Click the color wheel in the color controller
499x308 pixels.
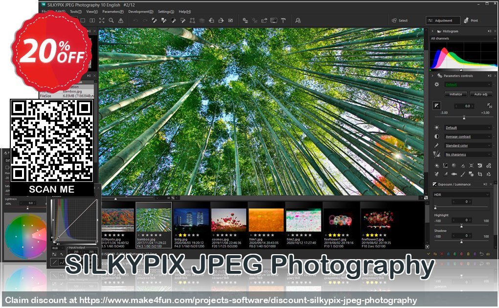25,236
